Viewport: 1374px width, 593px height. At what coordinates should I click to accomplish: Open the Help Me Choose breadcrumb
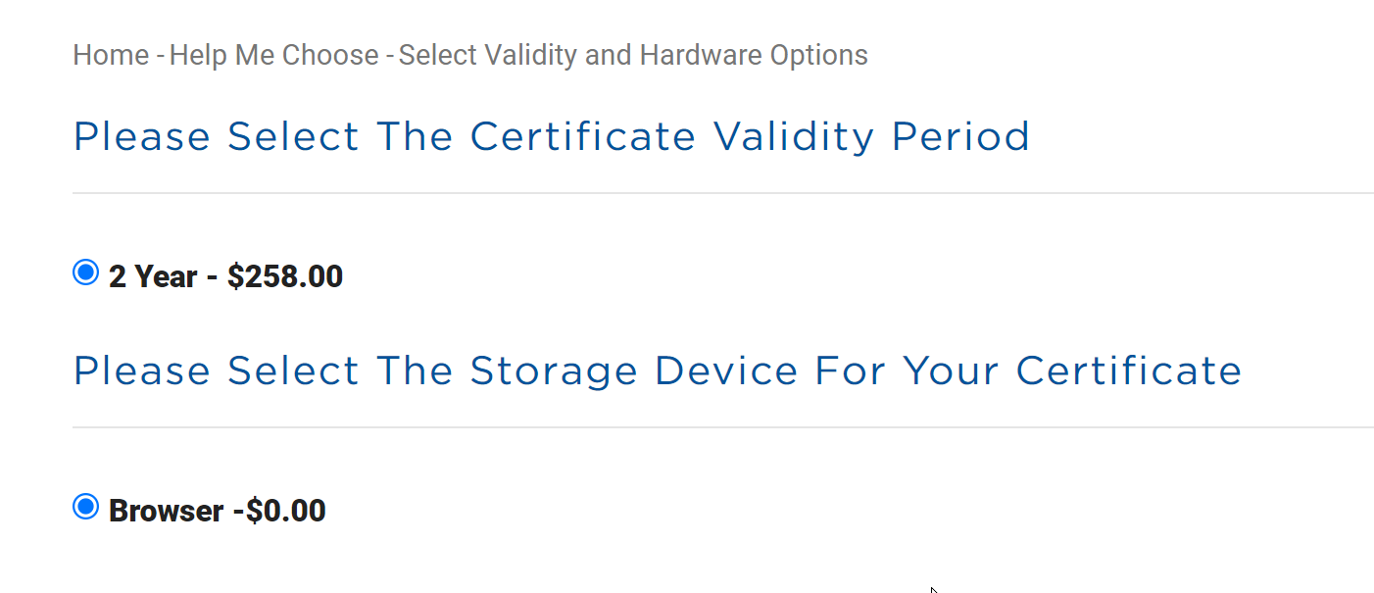pos(273,55)
